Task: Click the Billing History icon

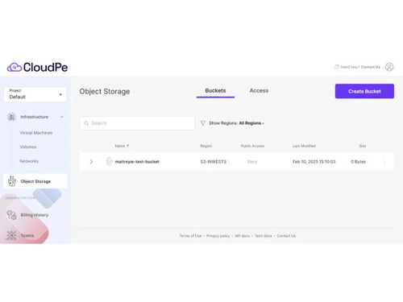Action: click(11, 215)
